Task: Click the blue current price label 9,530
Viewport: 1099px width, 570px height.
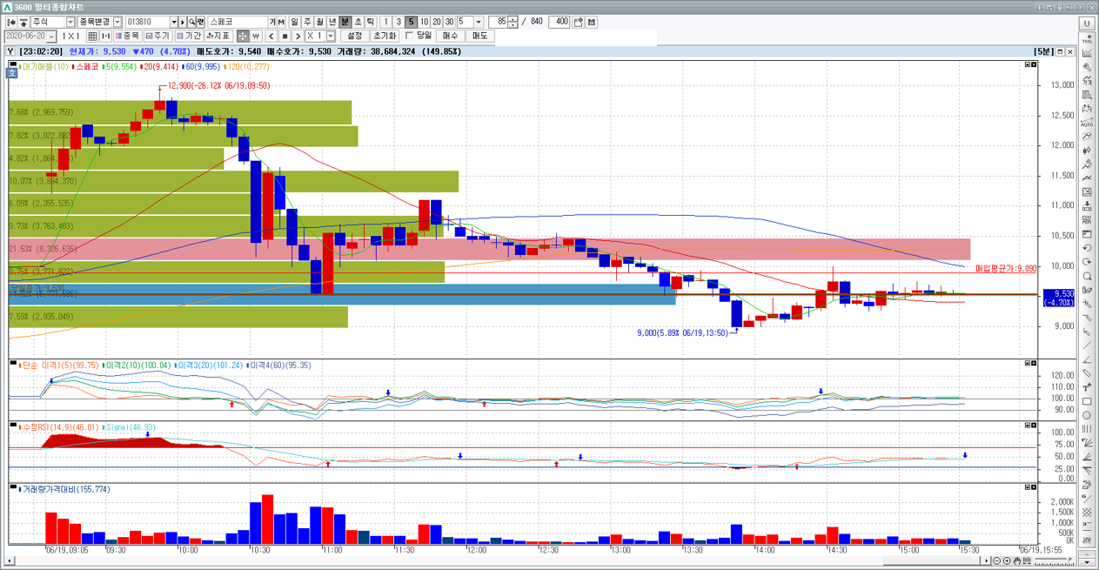Action: tap(1058, 298)
